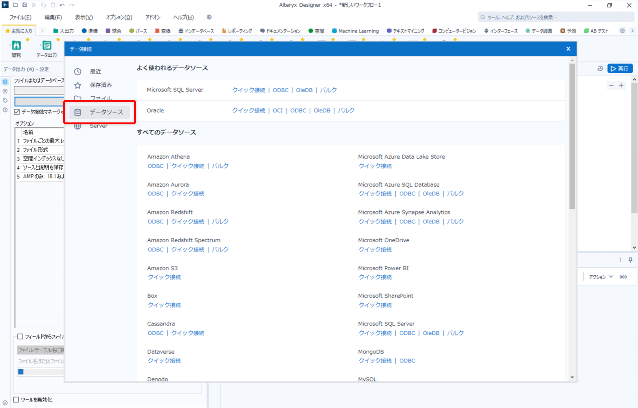Click the help question mark icon in settings panel

(x=5, y=110)
